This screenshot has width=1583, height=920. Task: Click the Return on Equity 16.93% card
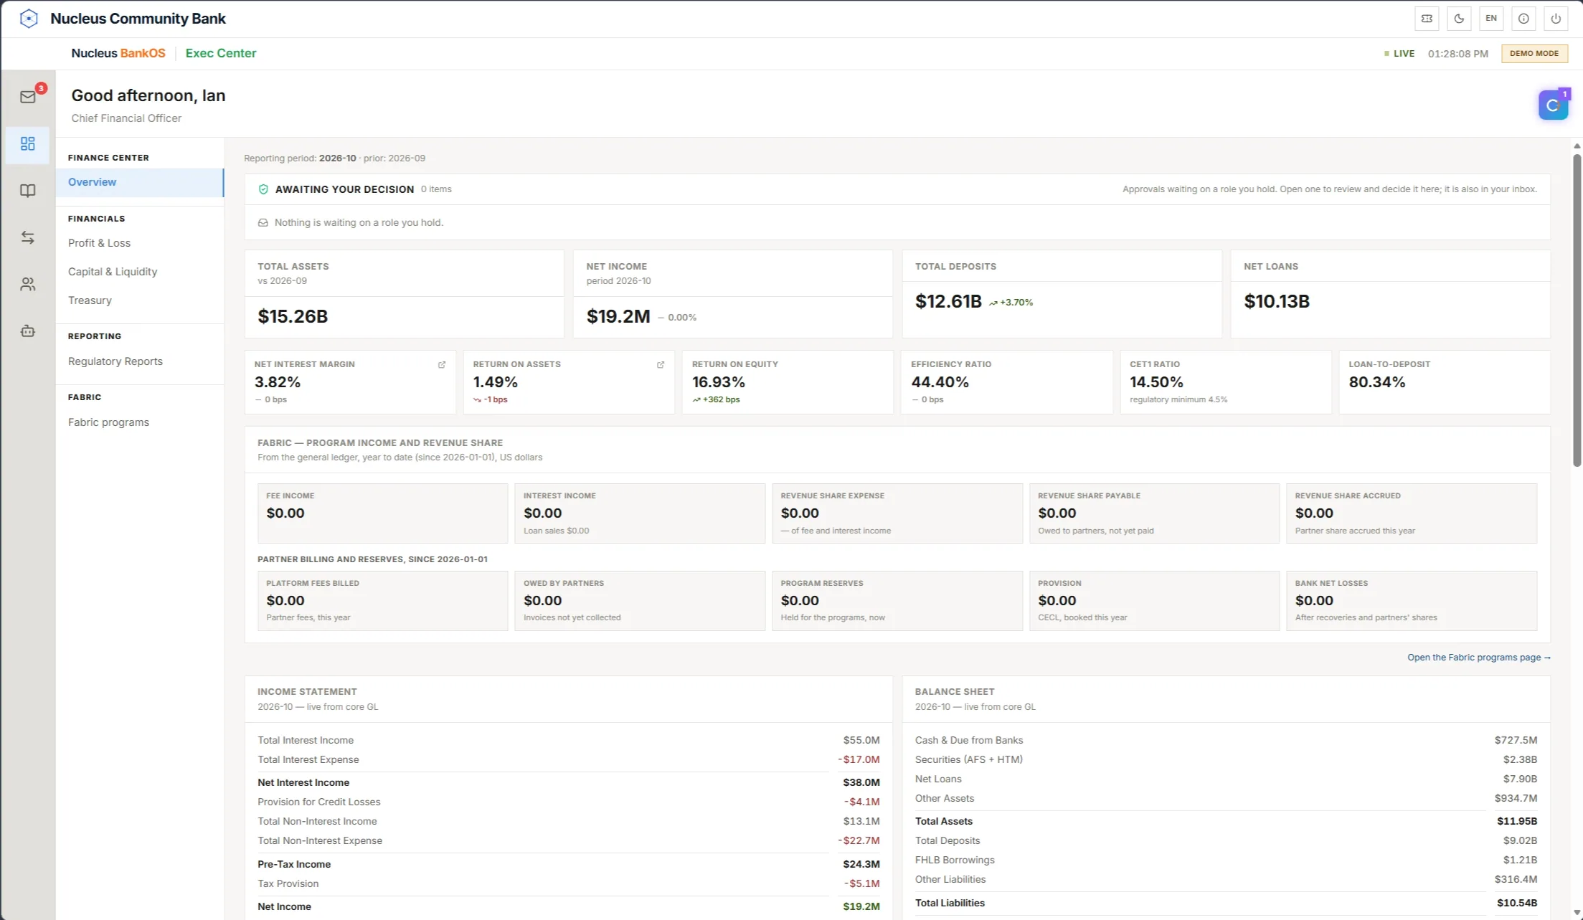click(788, 381)
